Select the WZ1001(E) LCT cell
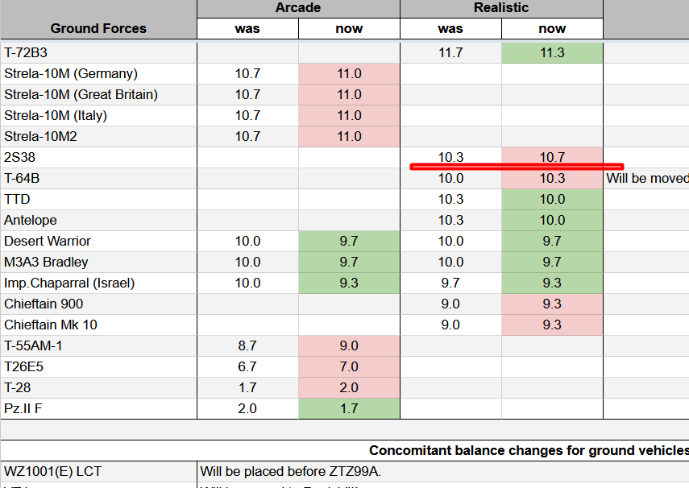Image resolution: width=689 pixels, height=488 pixels. (x=98, y=471)
